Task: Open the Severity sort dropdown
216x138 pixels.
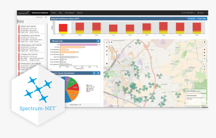Action: point(39,17)
